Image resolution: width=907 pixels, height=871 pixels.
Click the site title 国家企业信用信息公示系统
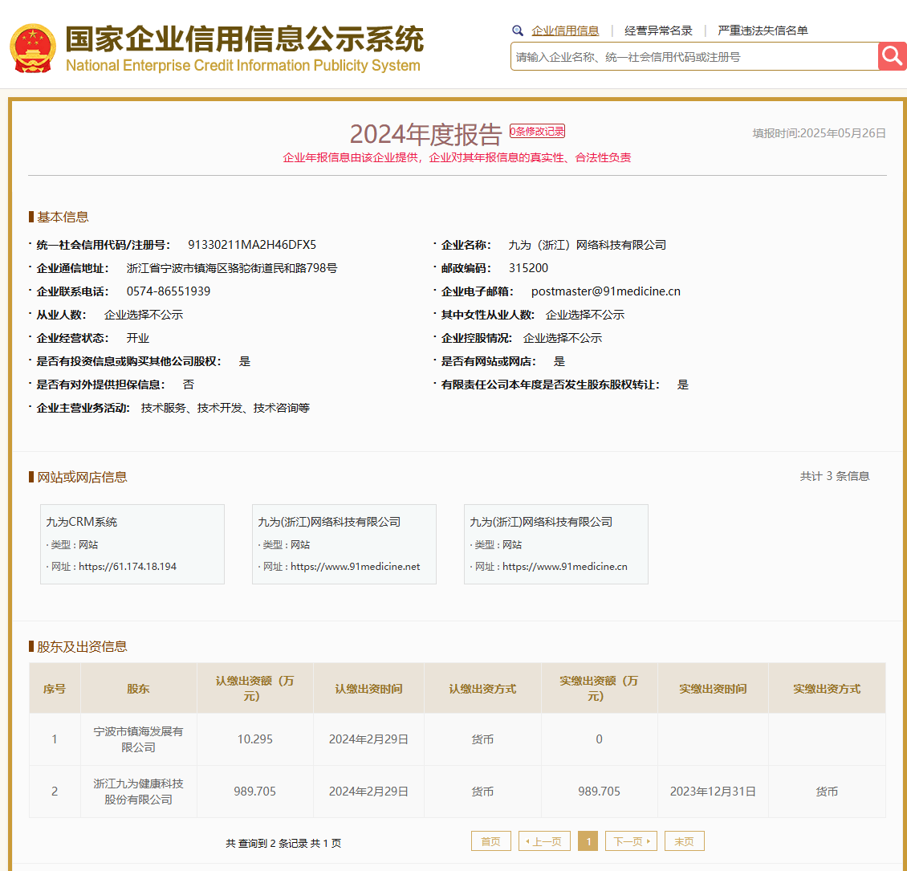[244, 39]
